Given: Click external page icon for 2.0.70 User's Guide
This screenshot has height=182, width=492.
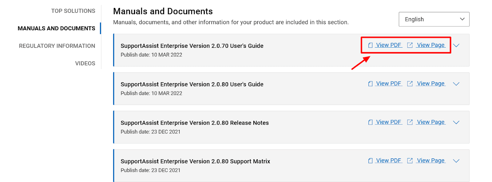Looking at the screenshot, I should click(x=410, y=45).
